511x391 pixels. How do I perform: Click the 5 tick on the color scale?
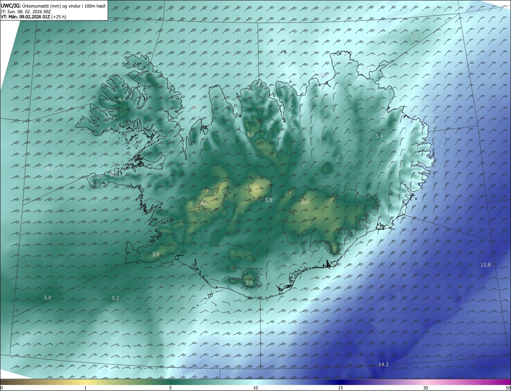[170, 388]
